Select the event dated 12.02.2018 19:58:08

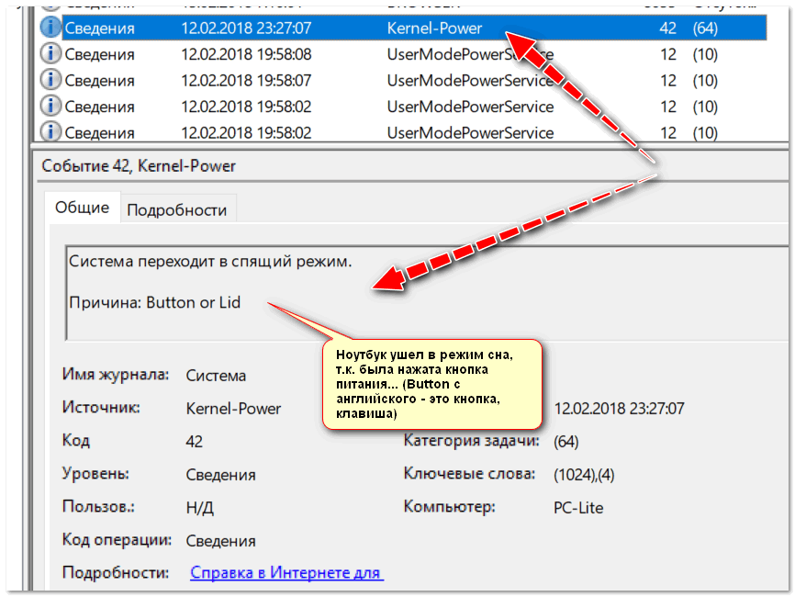coord(246,54)
